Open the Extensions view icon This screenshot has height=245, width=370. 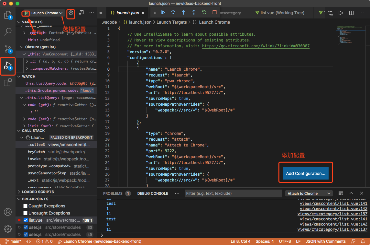click(x=8, y=83)
